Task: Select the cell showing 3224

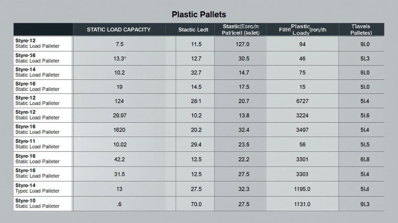Action: click(302, 115)
